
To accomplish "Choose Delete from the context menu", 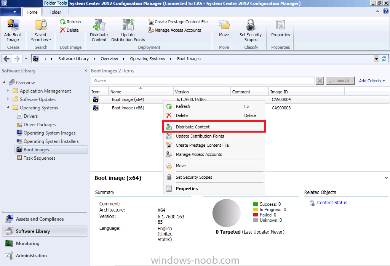I will [214, 116].
